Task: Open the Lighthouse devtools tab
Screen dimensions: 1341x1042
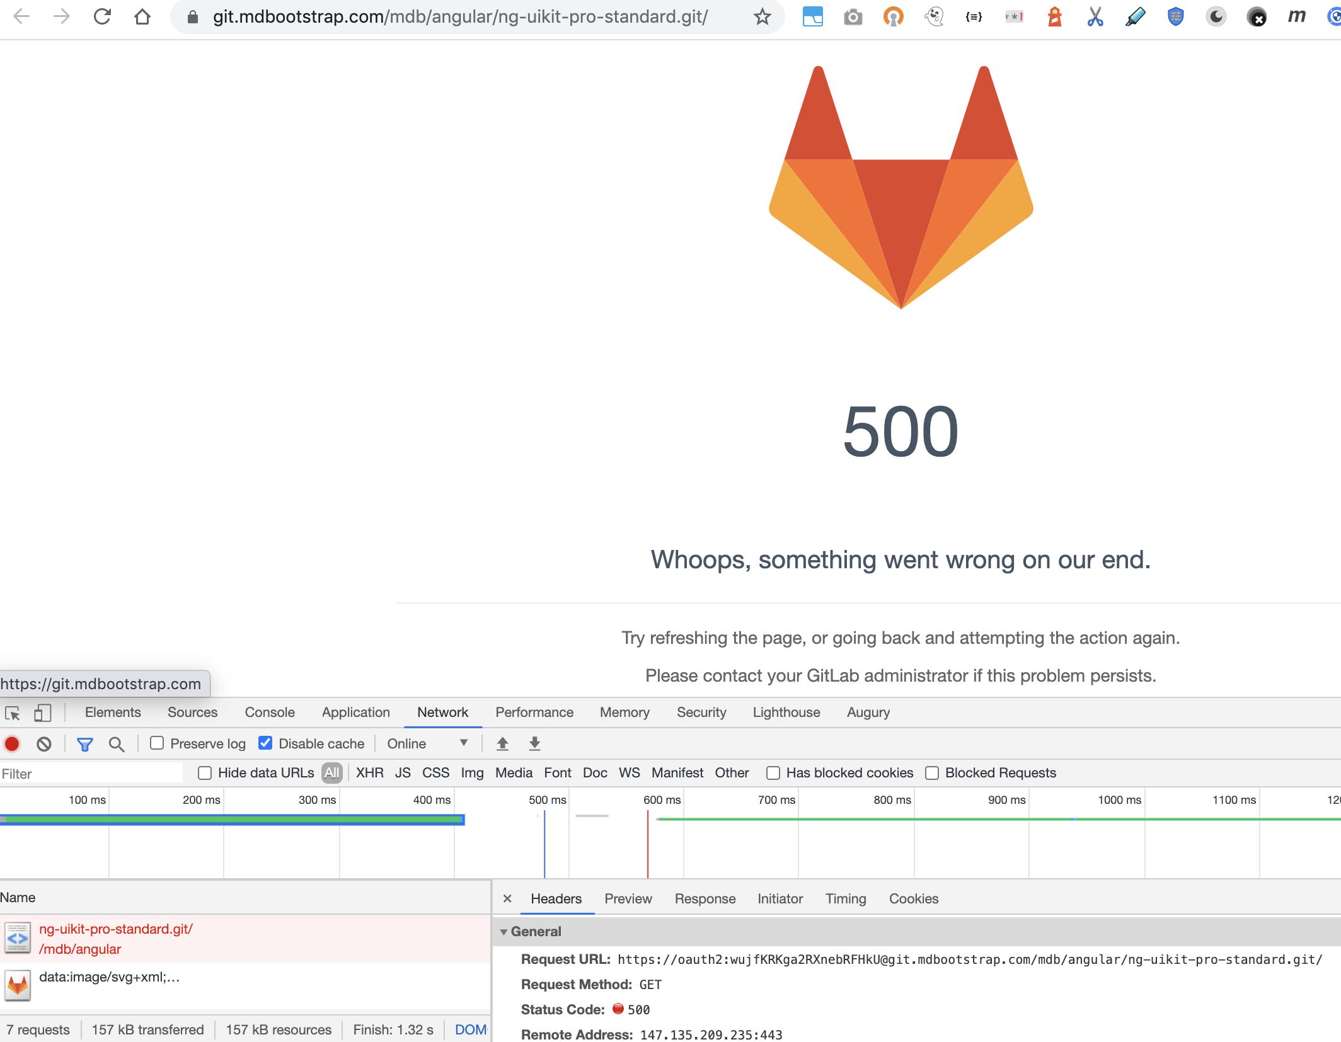Action: 786,713
